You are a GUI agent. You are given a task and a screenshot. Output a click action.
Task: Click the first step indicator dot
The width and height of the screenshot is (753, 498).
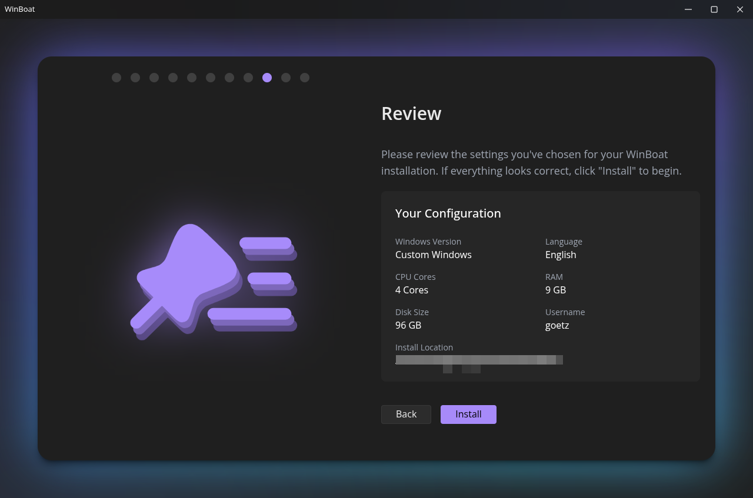tap(116, 78)
